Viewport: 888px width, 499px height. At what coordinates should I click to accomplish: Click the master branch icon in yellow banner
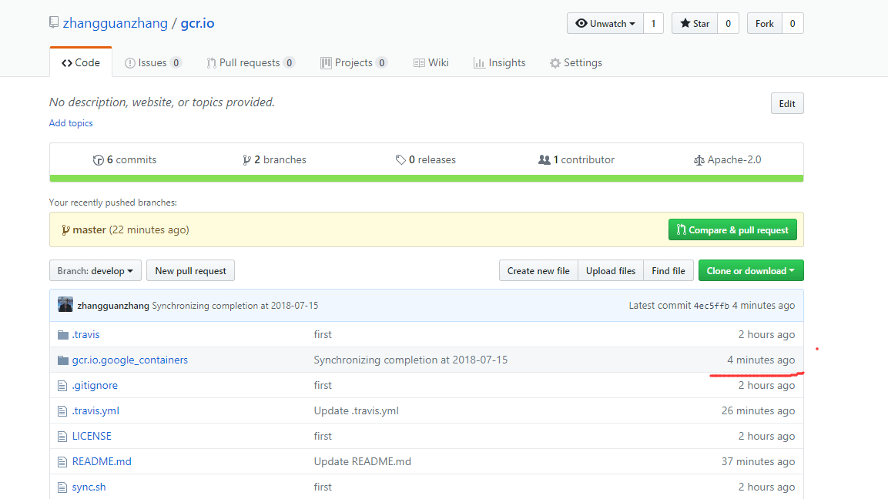(65, 230)
